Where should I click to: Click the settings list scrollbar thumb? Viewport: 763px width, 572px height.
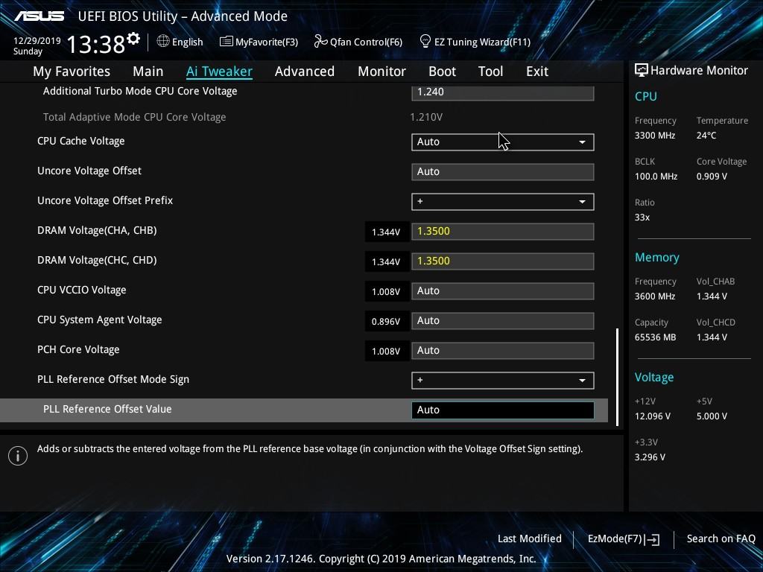click(617, 377)
